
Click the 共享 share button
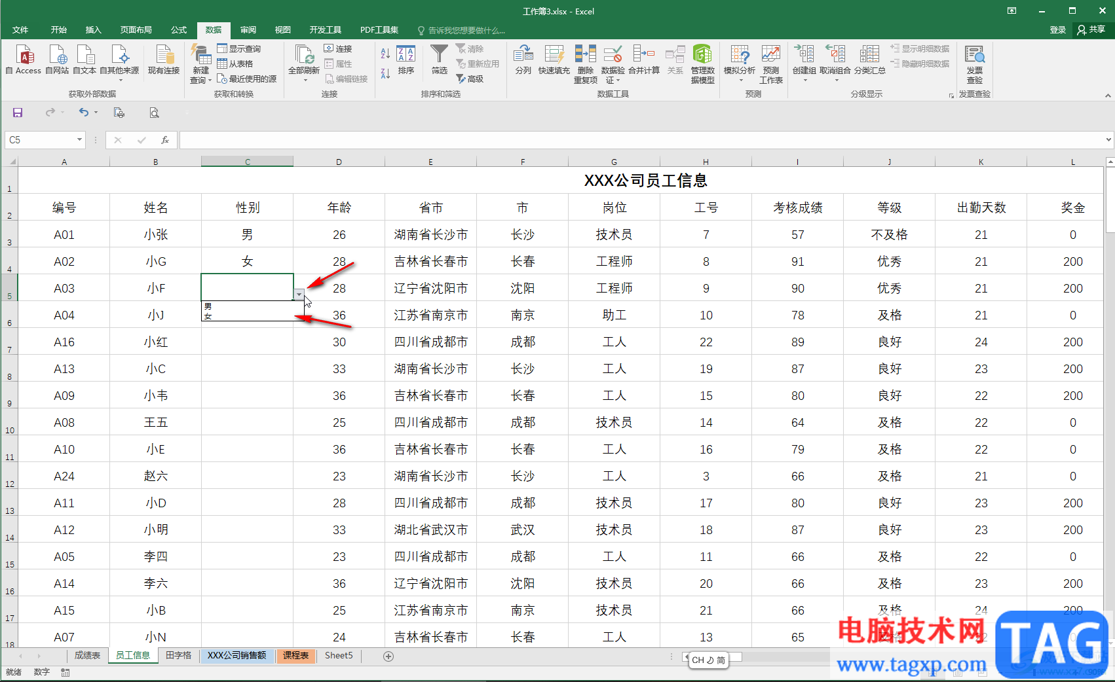click(1091, 30)
